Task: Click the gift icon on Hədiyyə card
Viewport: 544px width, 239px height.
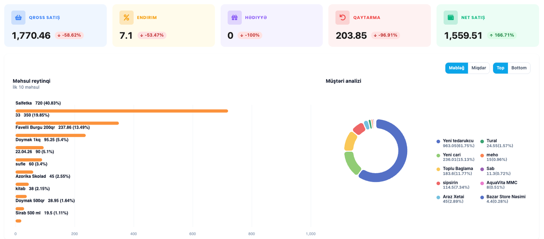Action: (x=234, y=17)
